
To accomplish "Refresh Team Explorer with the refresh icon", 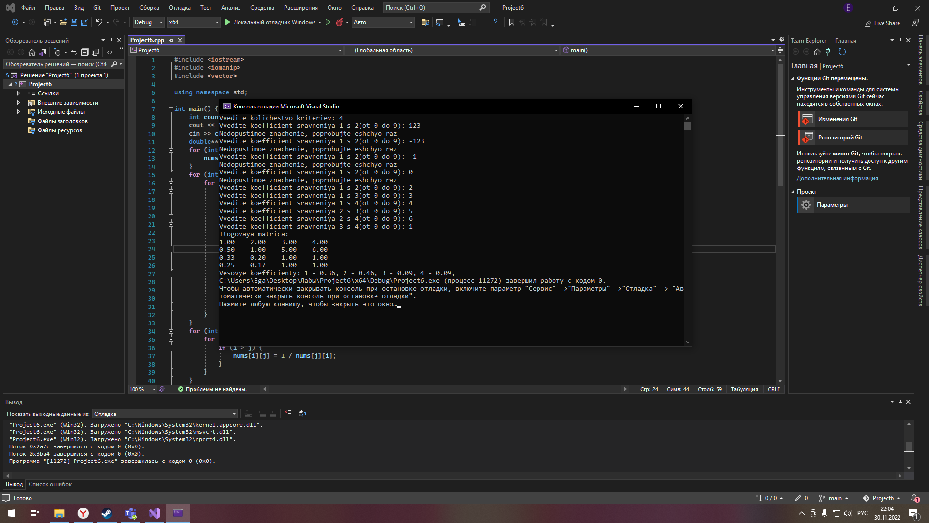I will (842, 52).
